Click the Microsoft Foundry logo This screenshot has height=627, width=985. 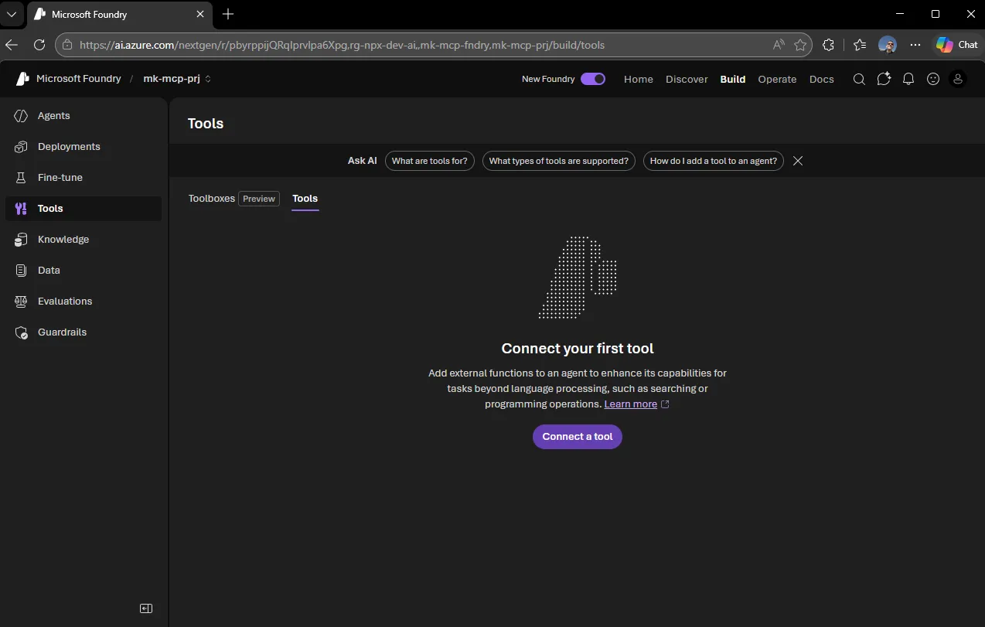pos(23,78)
